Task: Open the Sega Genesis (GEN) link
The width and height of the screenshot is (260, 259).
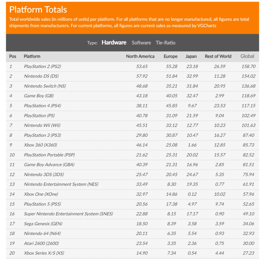Action: point(43,224)
